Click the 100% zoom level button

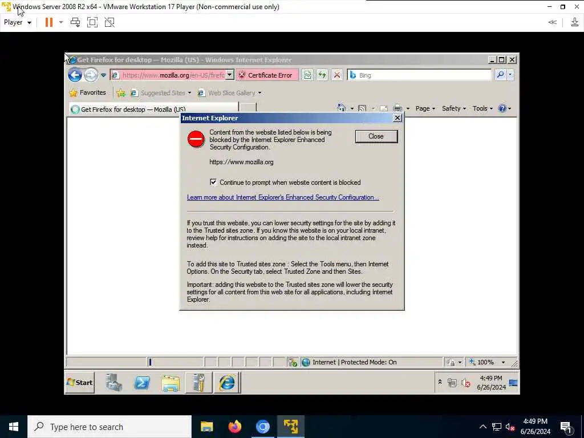pos(482,362)
